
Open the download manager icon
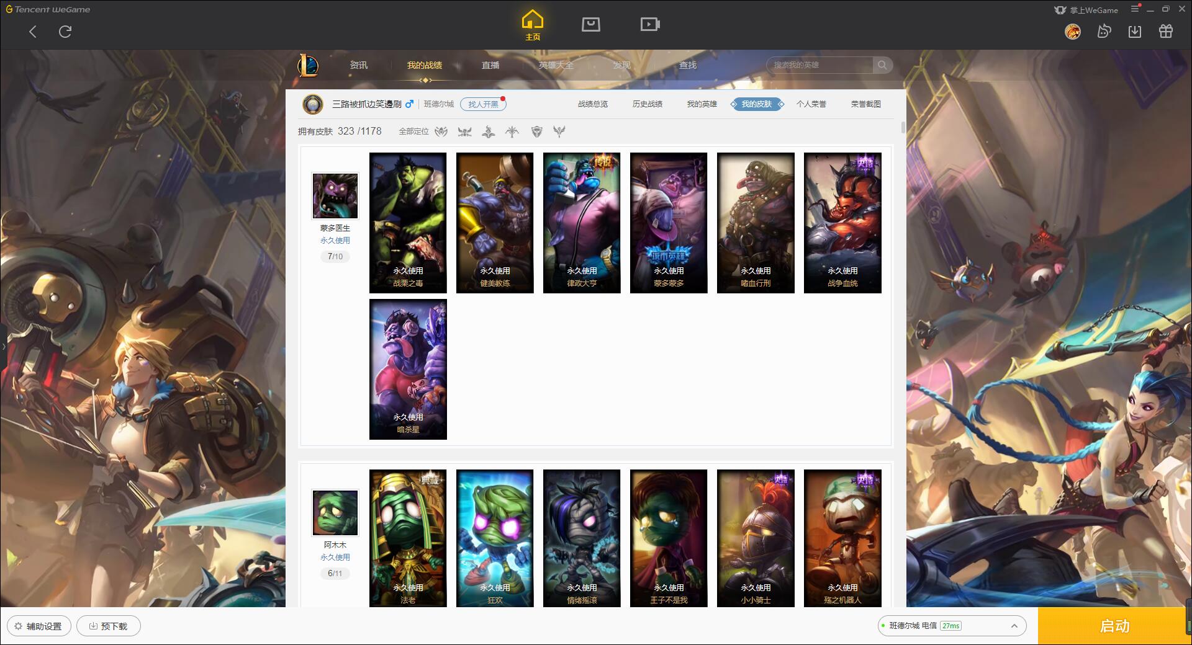[1135, 32]
